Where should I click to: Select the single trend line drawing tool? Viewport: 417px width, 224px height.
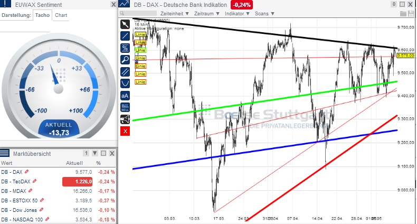(125, 36)
